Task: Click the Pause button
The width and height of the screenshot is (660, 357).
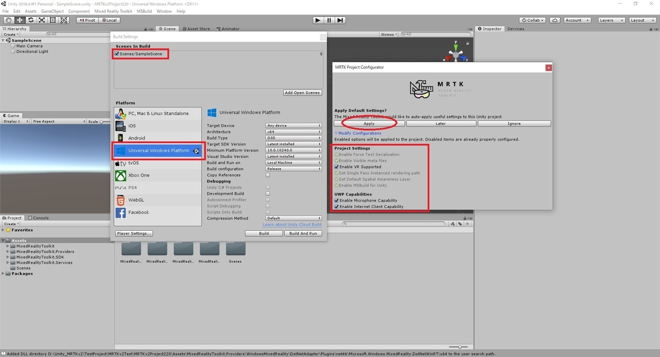Action: pos(329,20)
